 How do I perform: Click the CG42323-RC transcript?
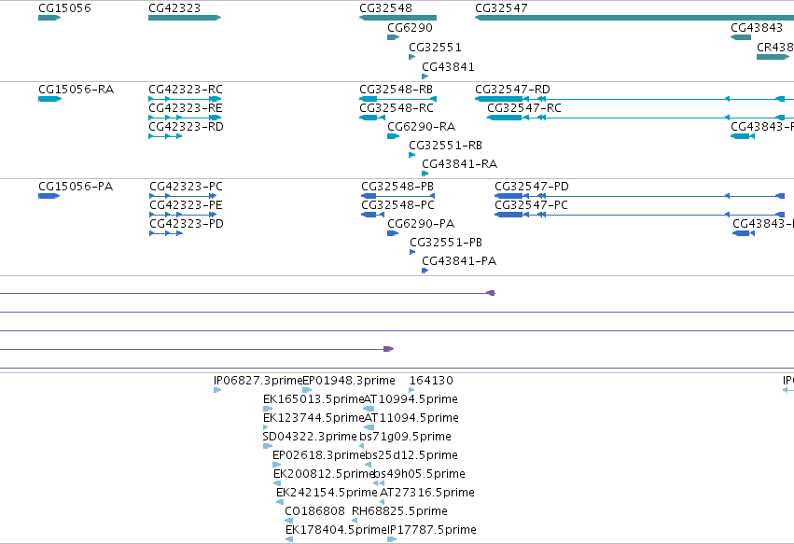(x=185, y=99)
